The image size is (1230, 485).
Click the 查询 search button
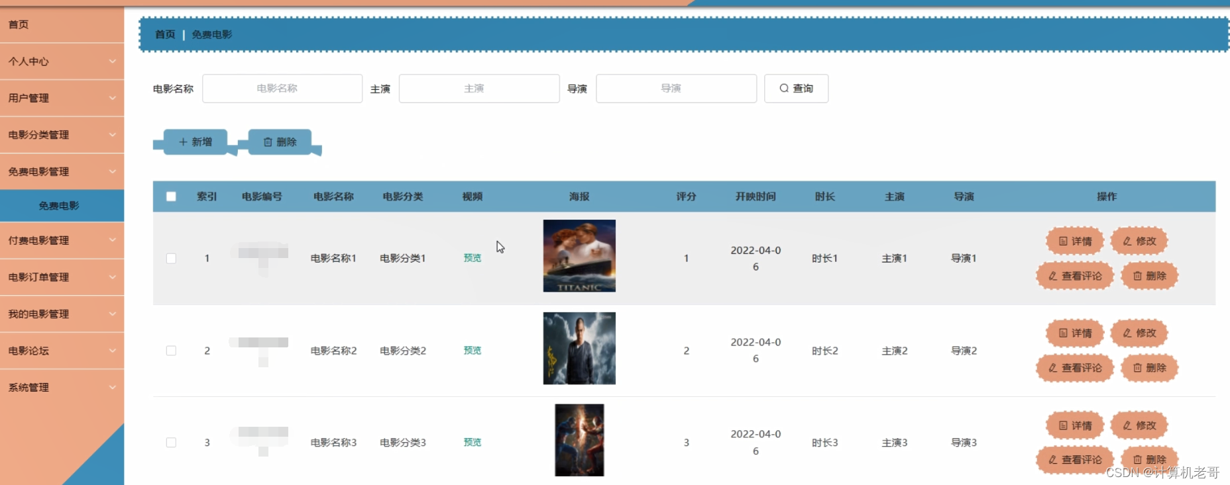tap(796, 89)
